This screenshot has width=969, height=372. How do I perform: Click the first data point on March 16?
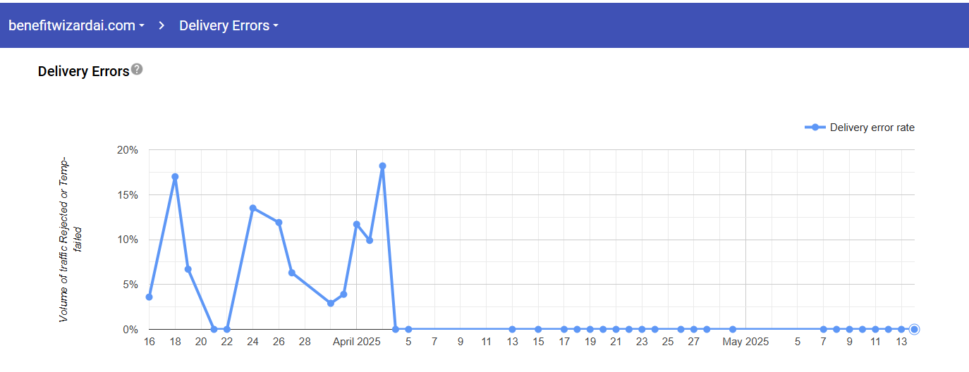click(149, 297)
